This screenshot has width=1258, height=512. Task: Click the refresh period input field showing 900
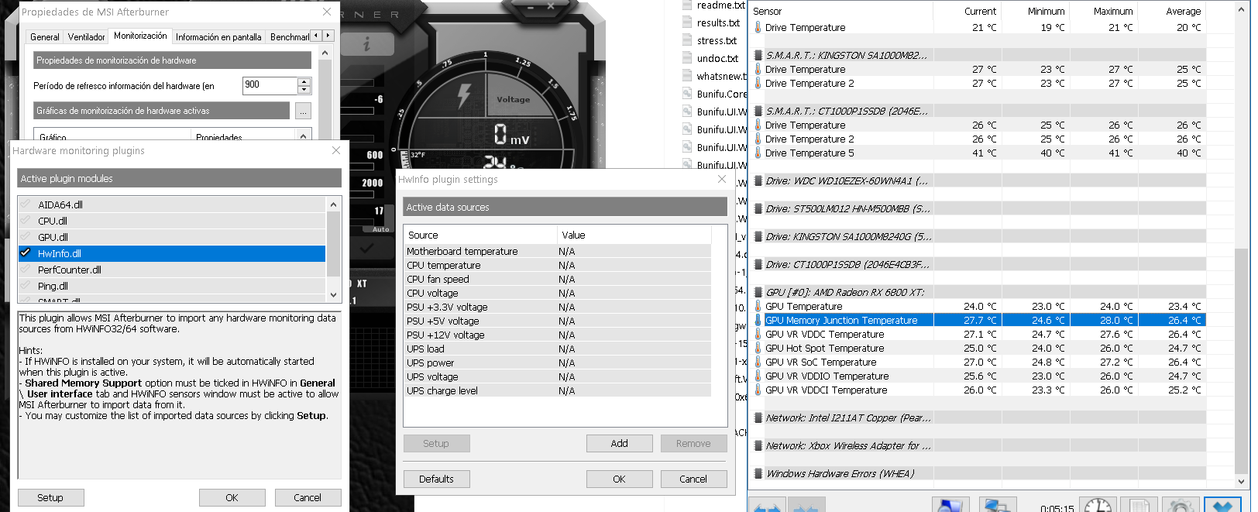[x=270, y=85]
